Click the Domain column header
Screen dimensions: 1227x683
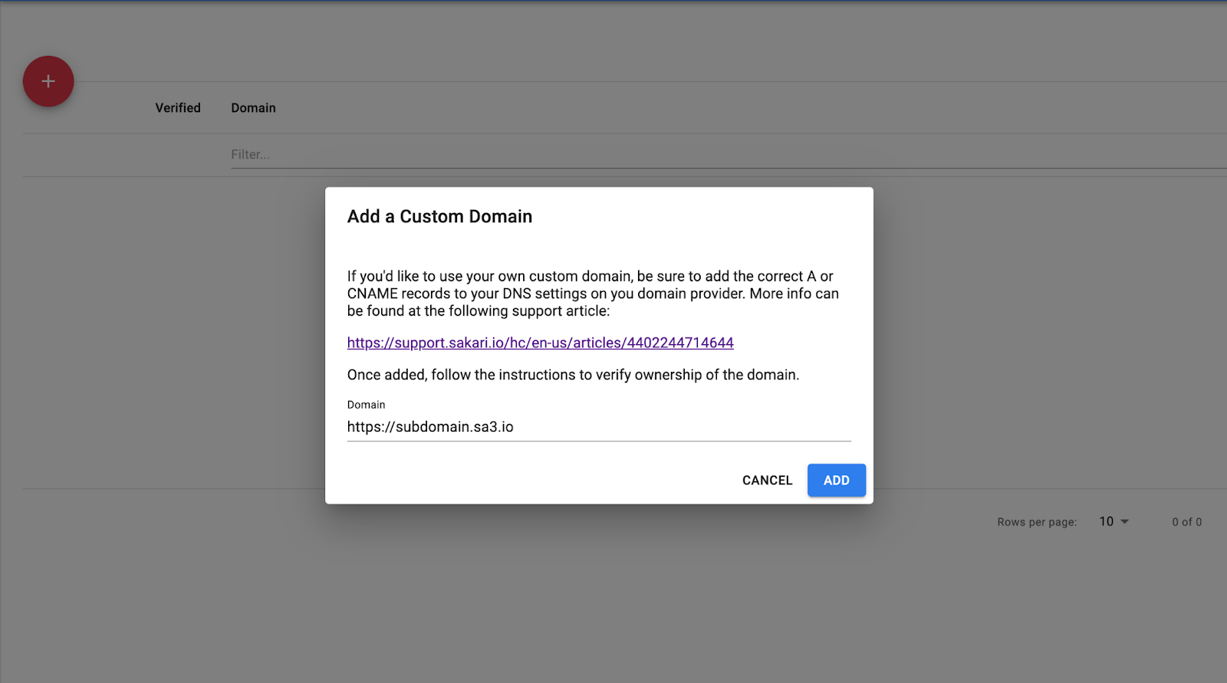click(253, 108)
